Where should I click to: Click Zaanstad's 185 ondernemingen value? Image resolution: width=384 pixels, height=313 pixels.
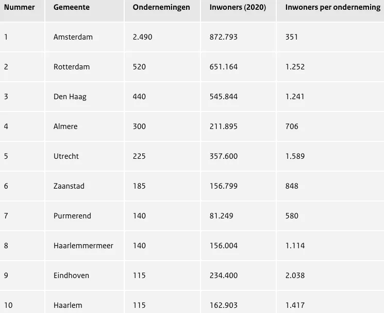coord(139,186)
